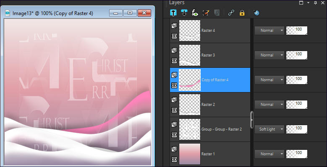Viewport: 327px width, 167px height.
Task: Select the Raster 2 layer name
Action: 208,105
